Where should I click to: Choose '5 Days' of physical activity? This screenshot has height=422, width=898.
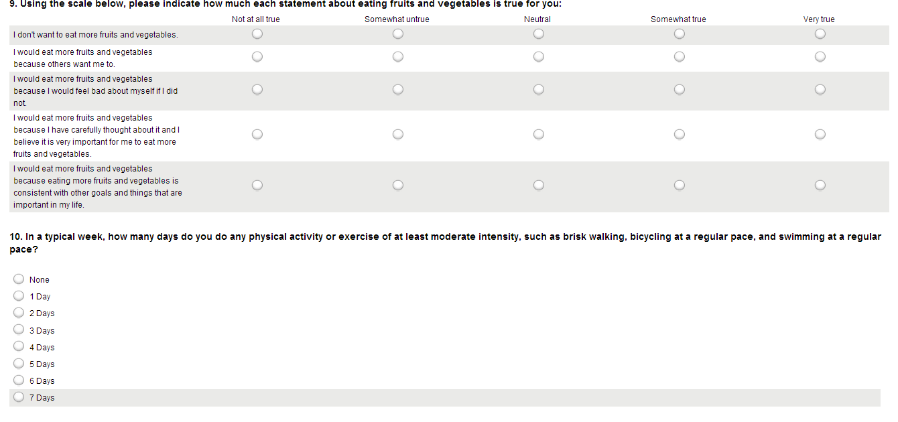(x=19, y=364)
